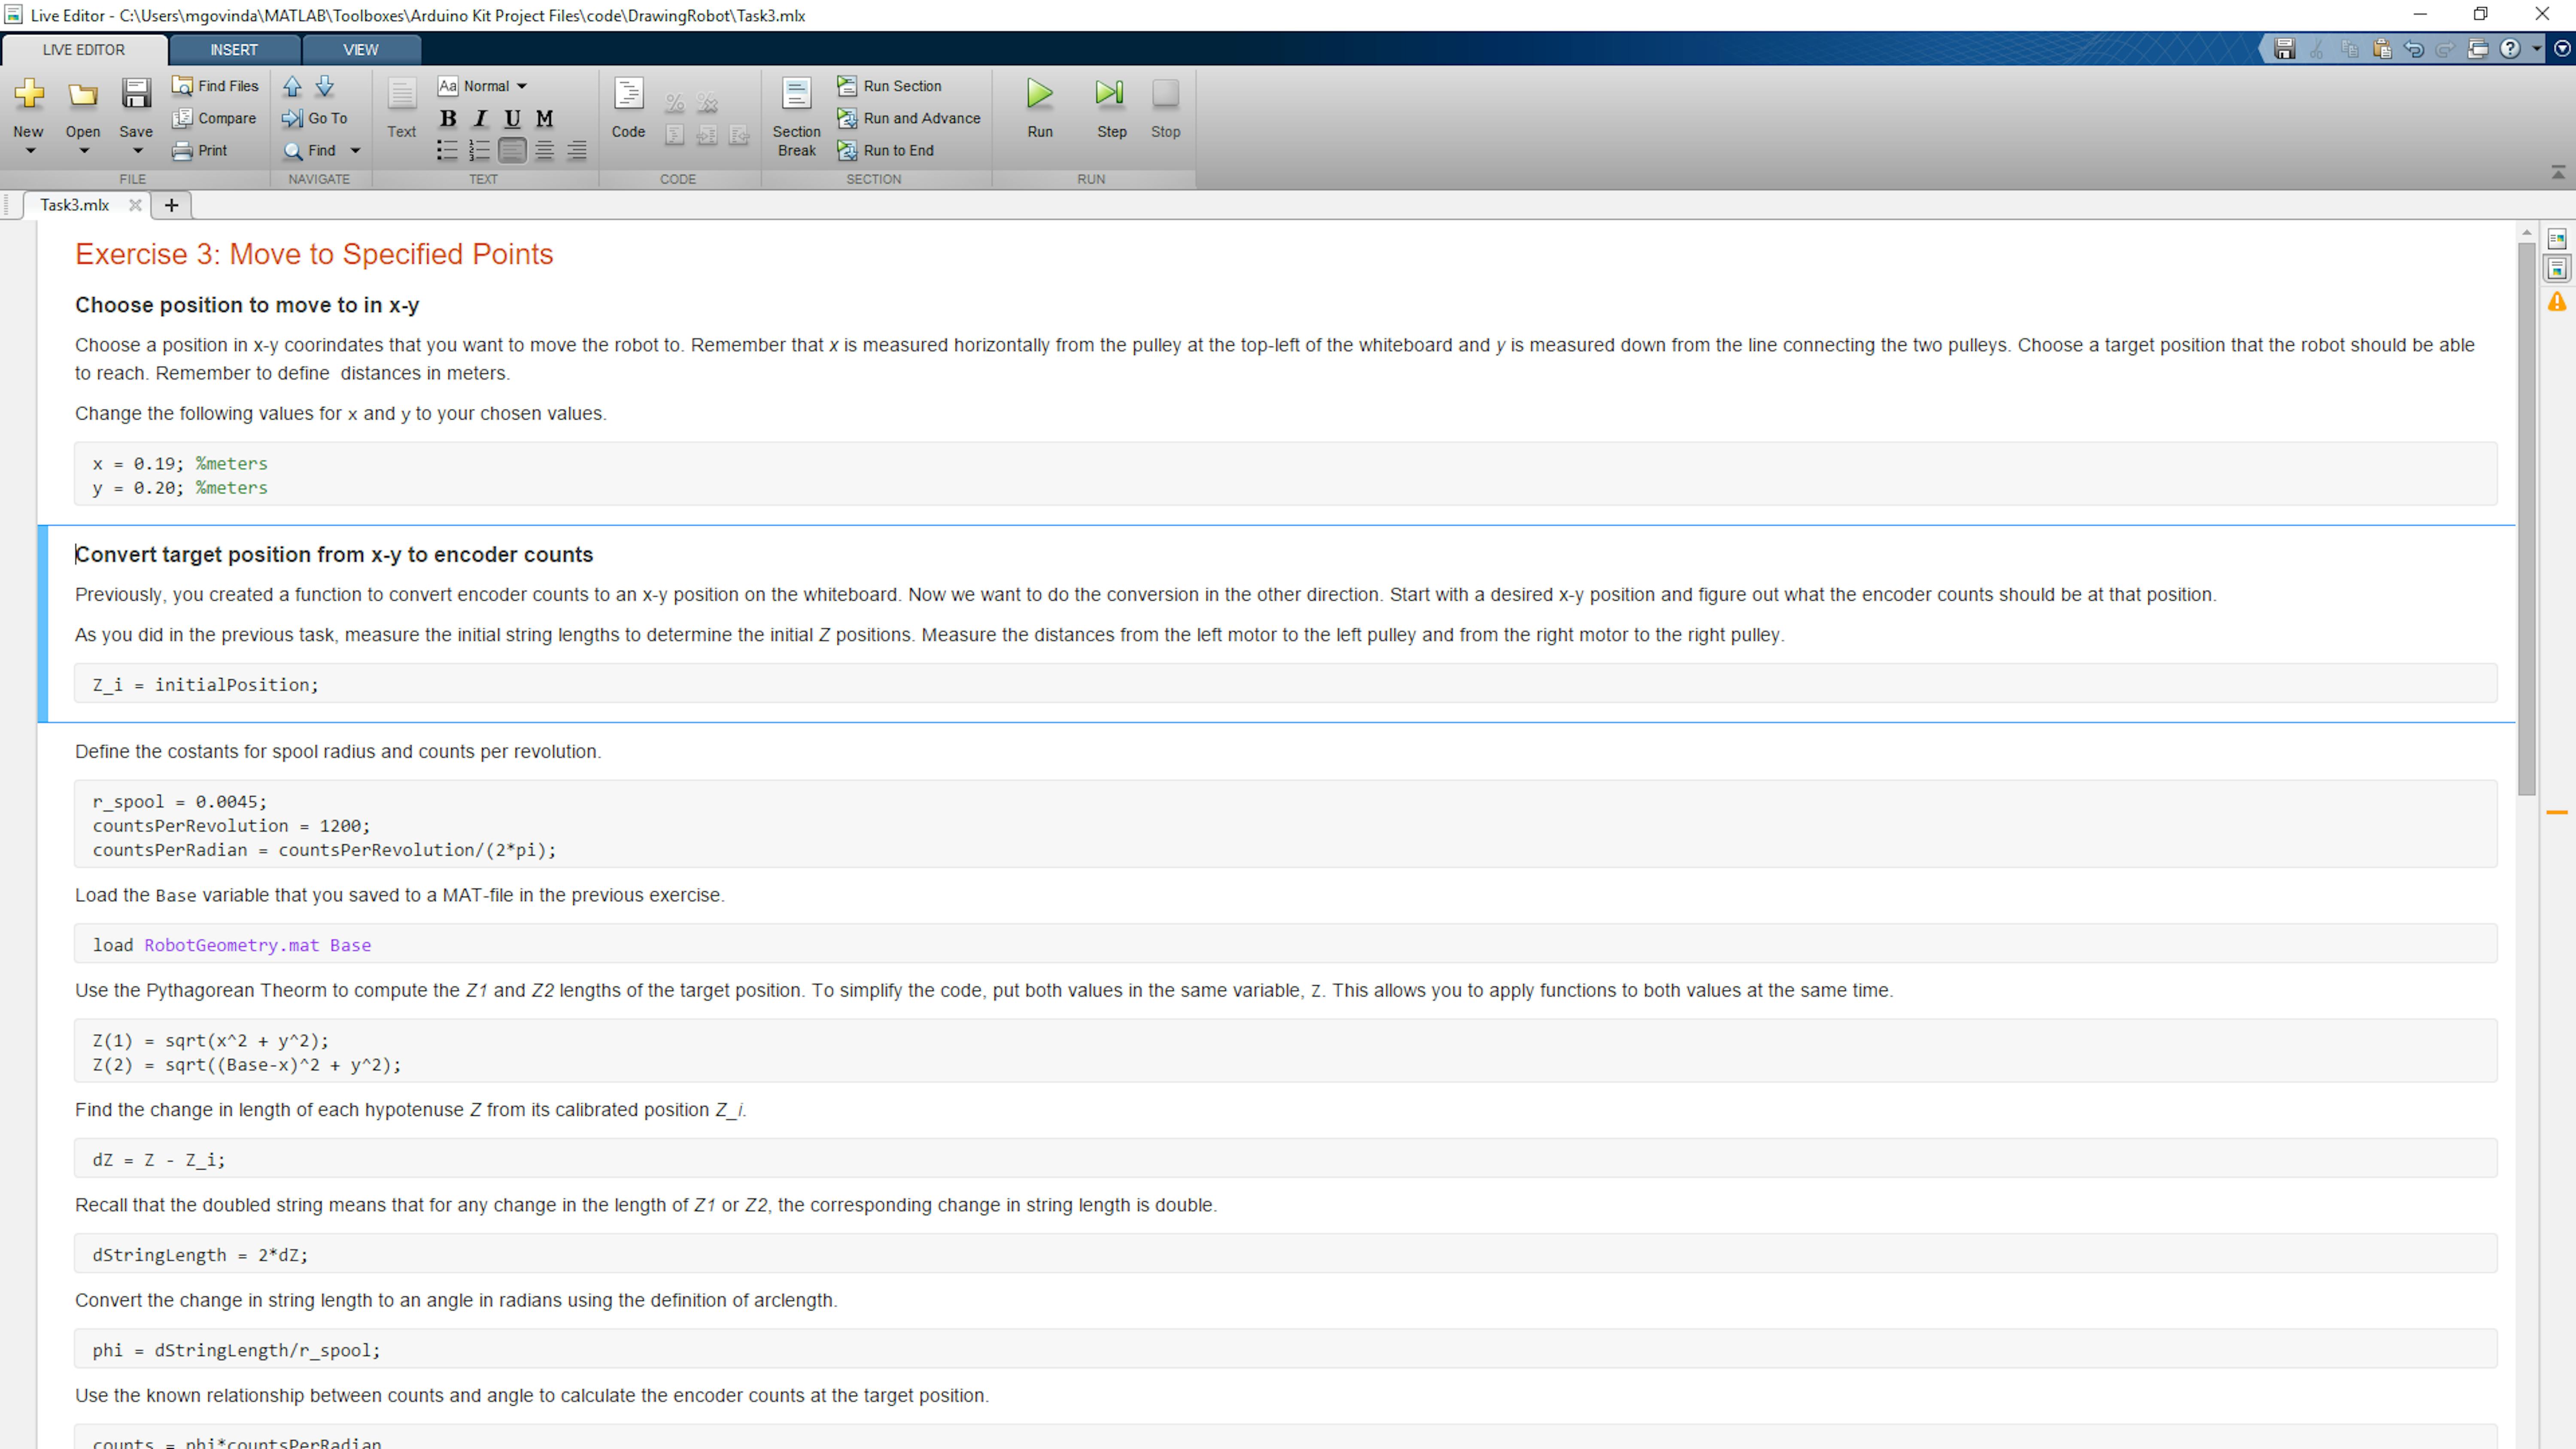Click the Step button
This screenshot has width=2576, height=1449.
point(1111,108)
